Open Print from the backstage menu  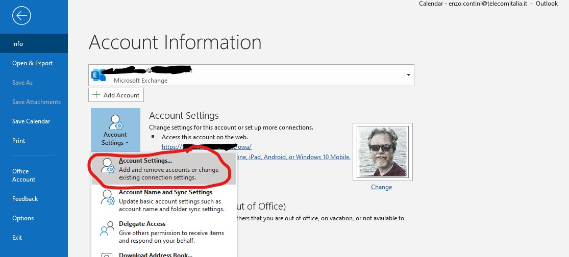click(x=19, y=141)
